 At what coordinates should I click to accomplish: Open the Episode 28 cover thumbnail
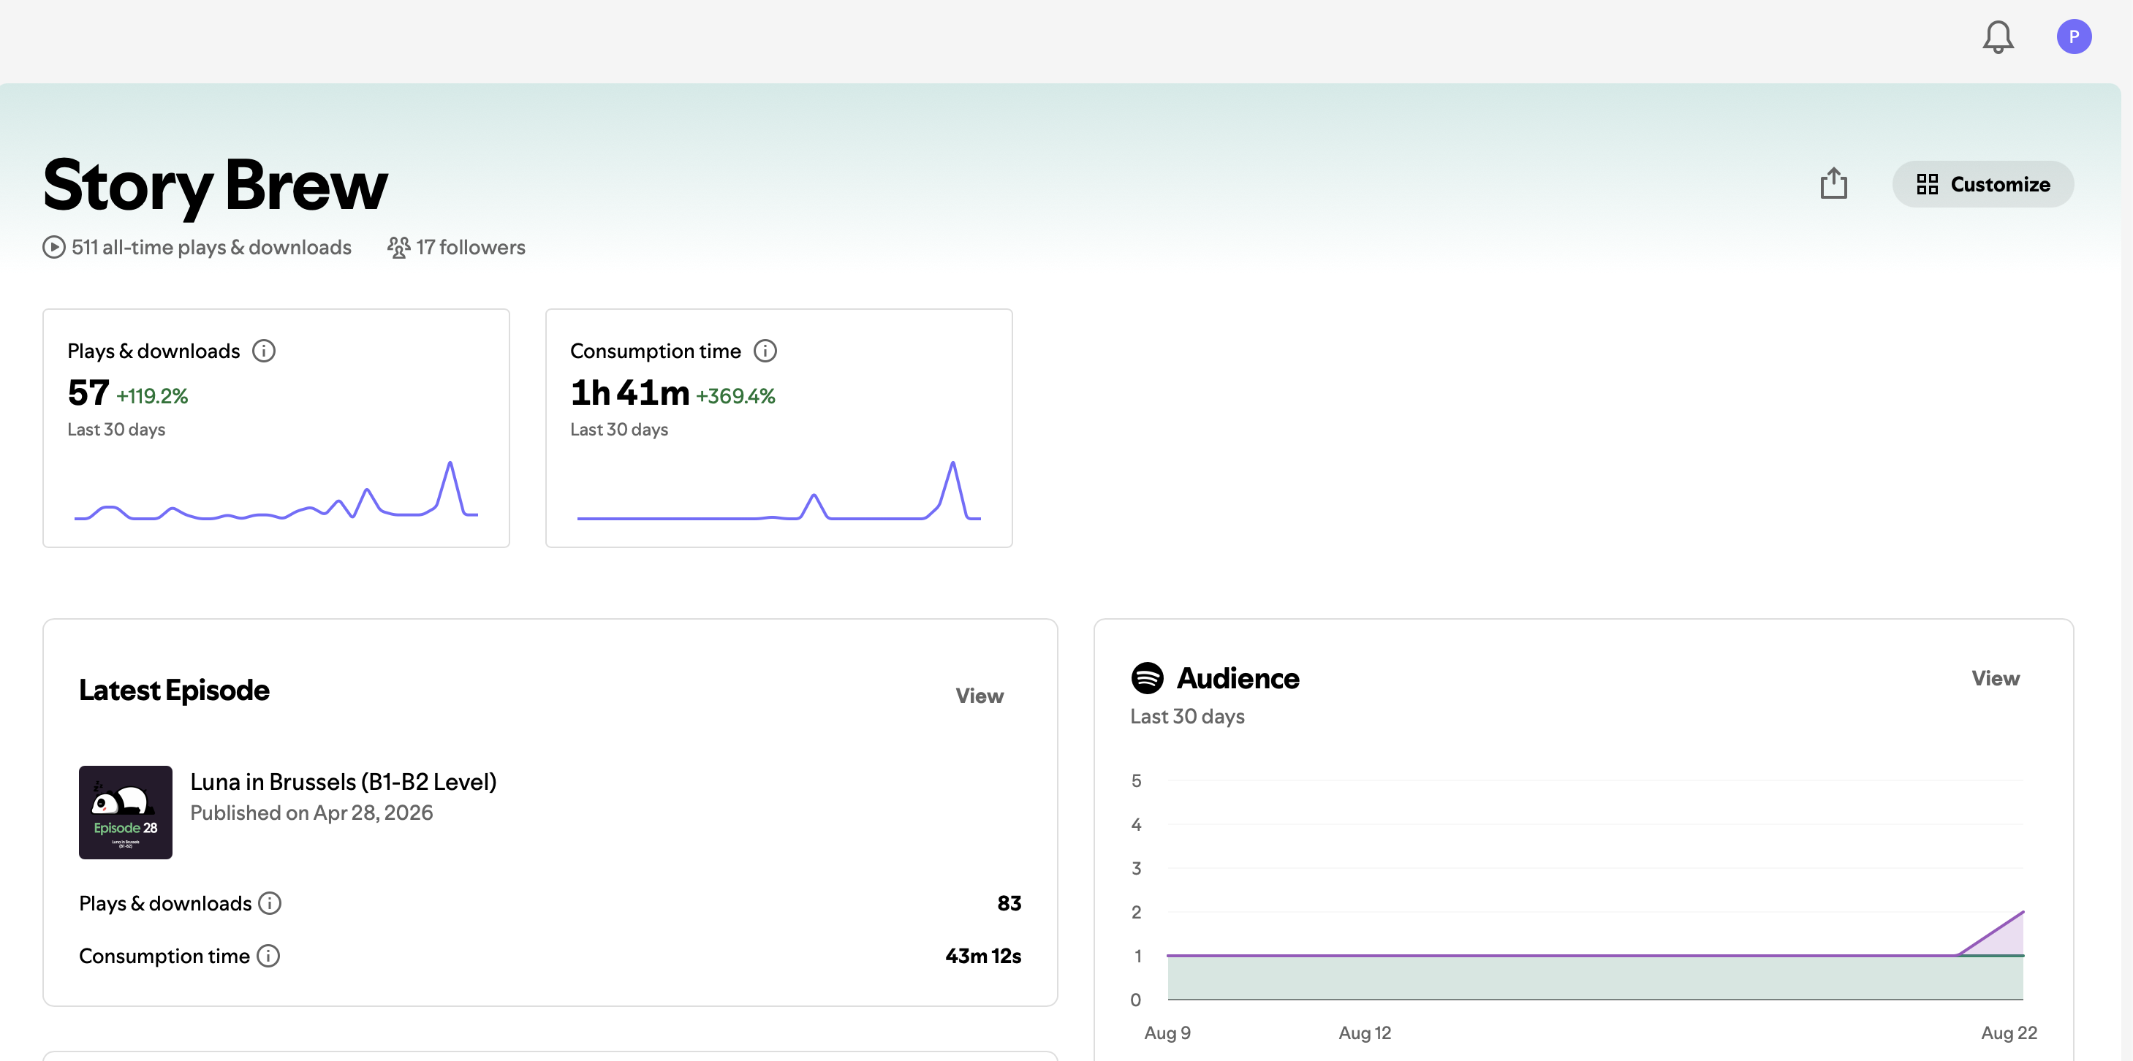pos(125,812)
